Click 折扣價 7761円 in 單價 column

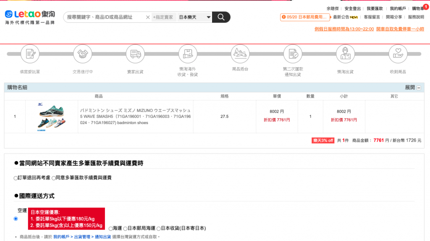[277, 120]
